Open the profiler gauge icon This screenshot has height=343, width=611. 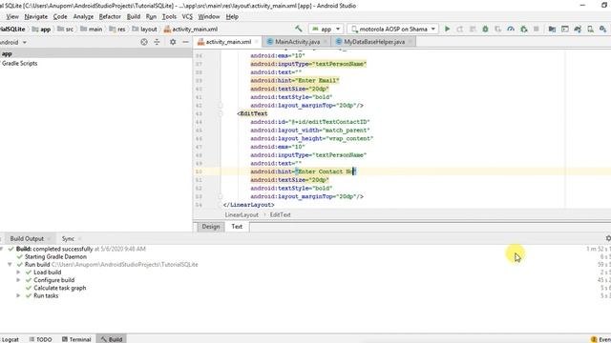(x=511, y=29)
